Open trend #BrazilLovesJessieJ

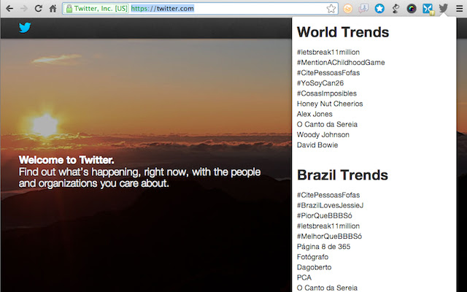[x=330, y=205]
